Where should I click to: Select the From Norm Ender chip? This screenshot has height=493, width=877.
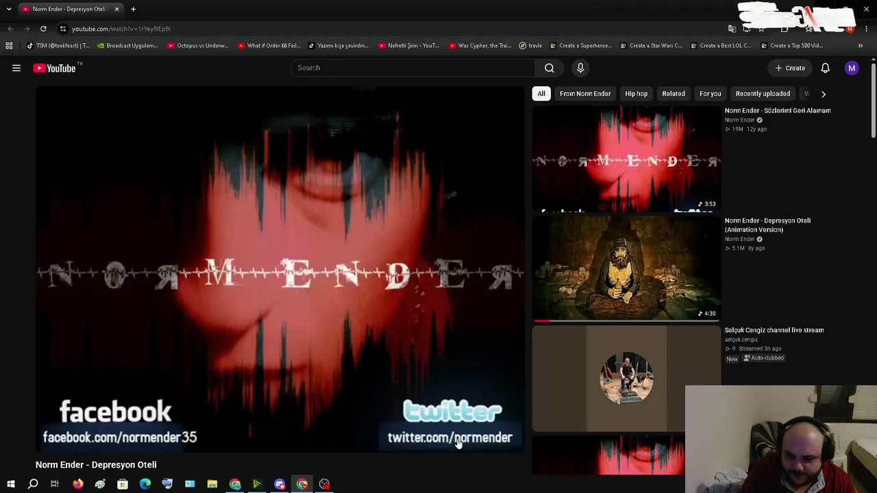coord(585,94)
